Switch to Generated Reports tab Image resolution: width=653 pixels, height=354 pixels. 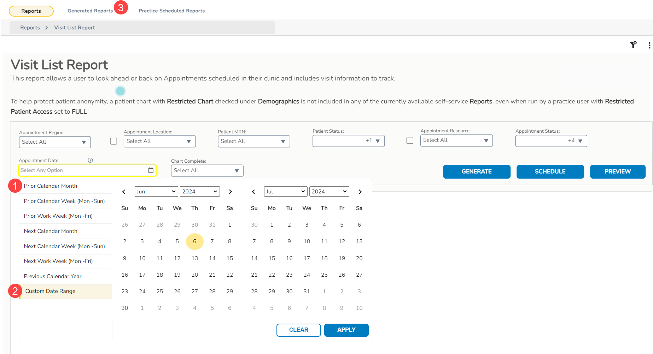coord(90,11)
